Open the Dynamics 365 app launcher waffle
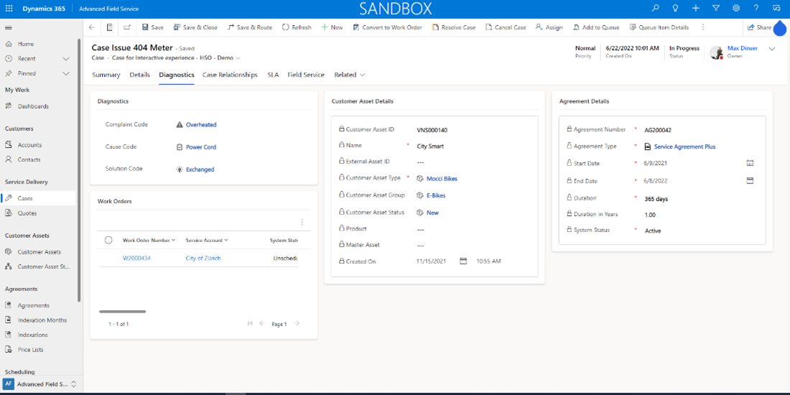 pyautogui.click(x=9, y=9)
